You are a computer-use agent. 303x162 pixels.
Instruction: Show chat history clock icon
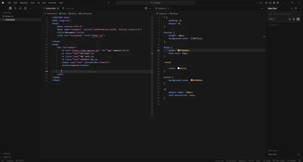(x=296, y=8)
